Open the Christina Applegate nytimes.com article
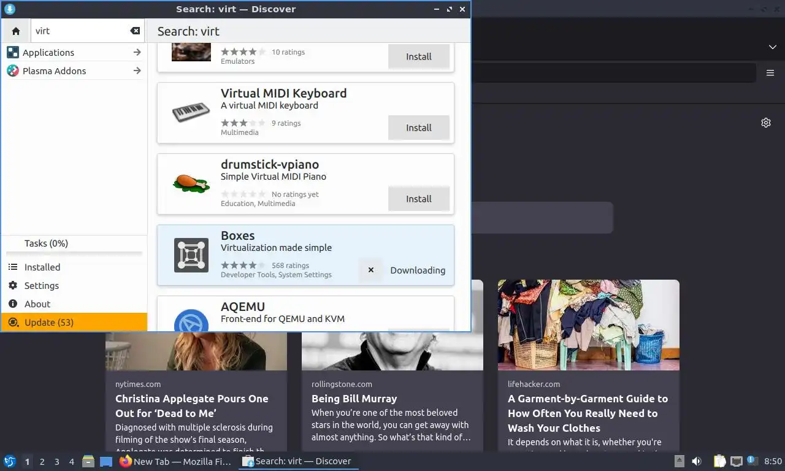Screen dimensions: 785x471 click(192, 406)
